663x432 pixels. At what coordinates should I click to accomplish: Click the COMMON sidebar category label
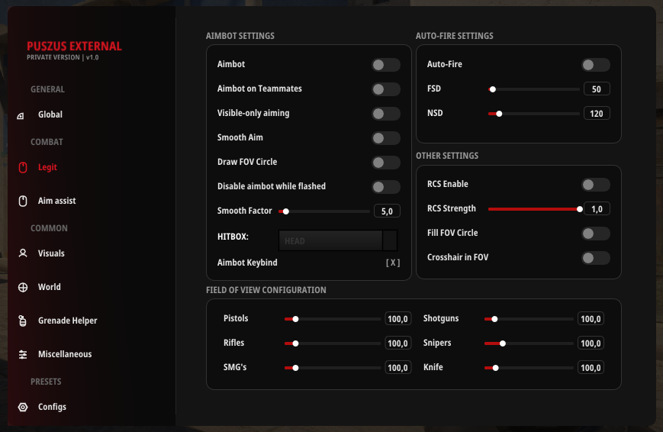click(49, 228)
